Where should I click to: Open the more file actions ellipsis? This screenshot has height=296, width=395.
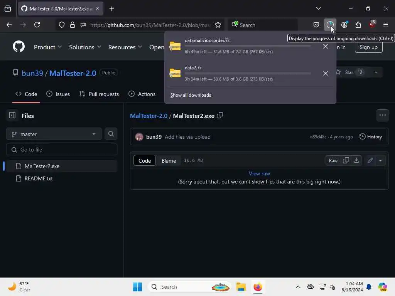point(382,115)
